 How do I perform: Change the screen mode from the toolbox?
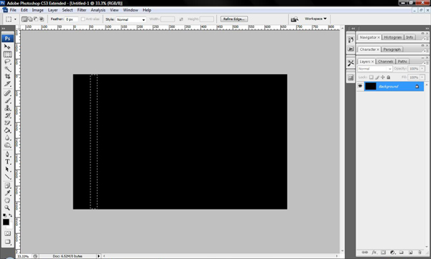click(7, 242)
